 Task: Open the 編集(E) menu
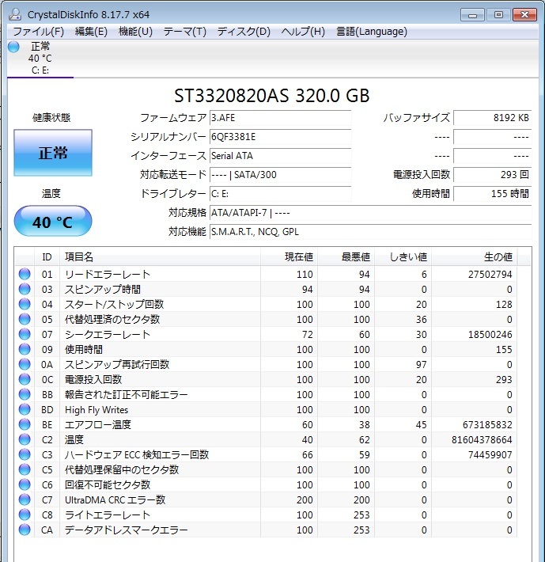[91, 32]
